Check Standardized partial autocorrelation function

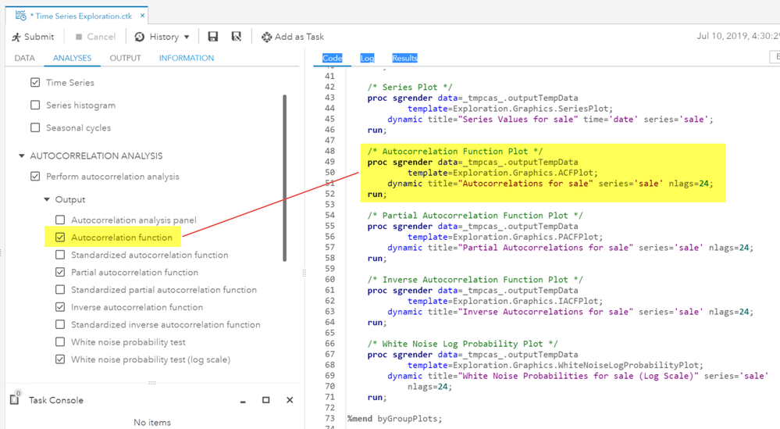[x=60, y=290]
